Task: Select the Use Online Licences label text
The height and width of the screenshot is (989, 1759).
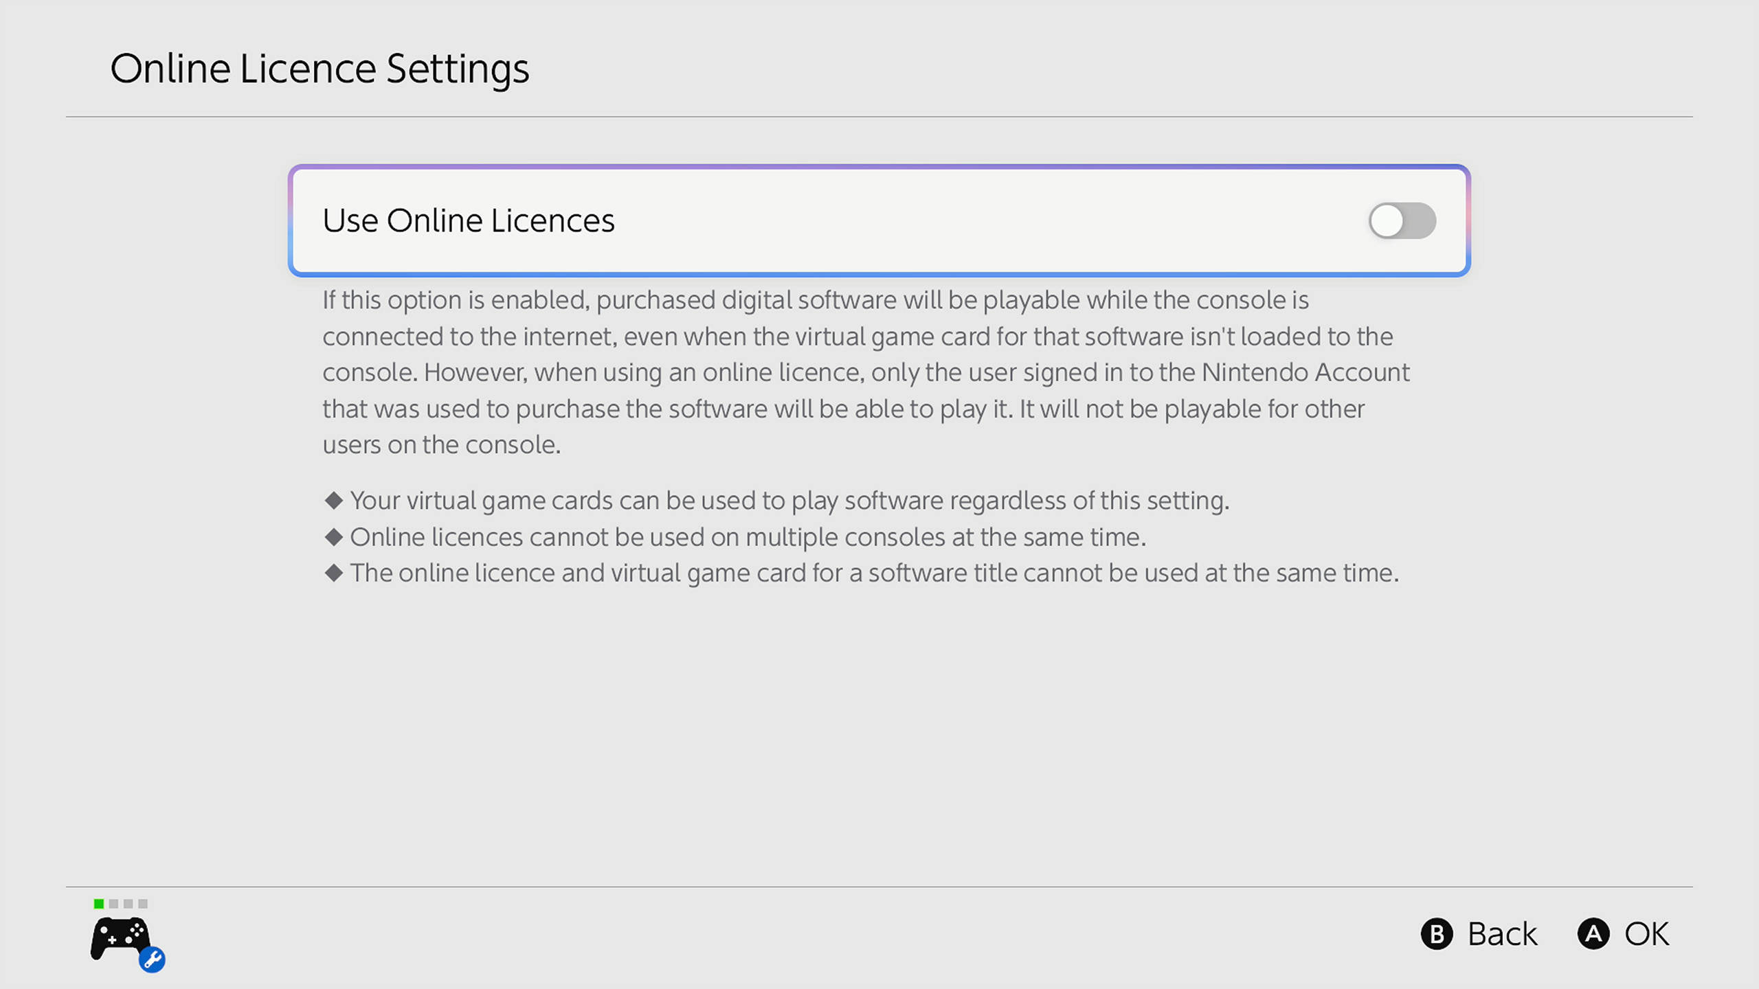Action: click(x=469, y=220)
